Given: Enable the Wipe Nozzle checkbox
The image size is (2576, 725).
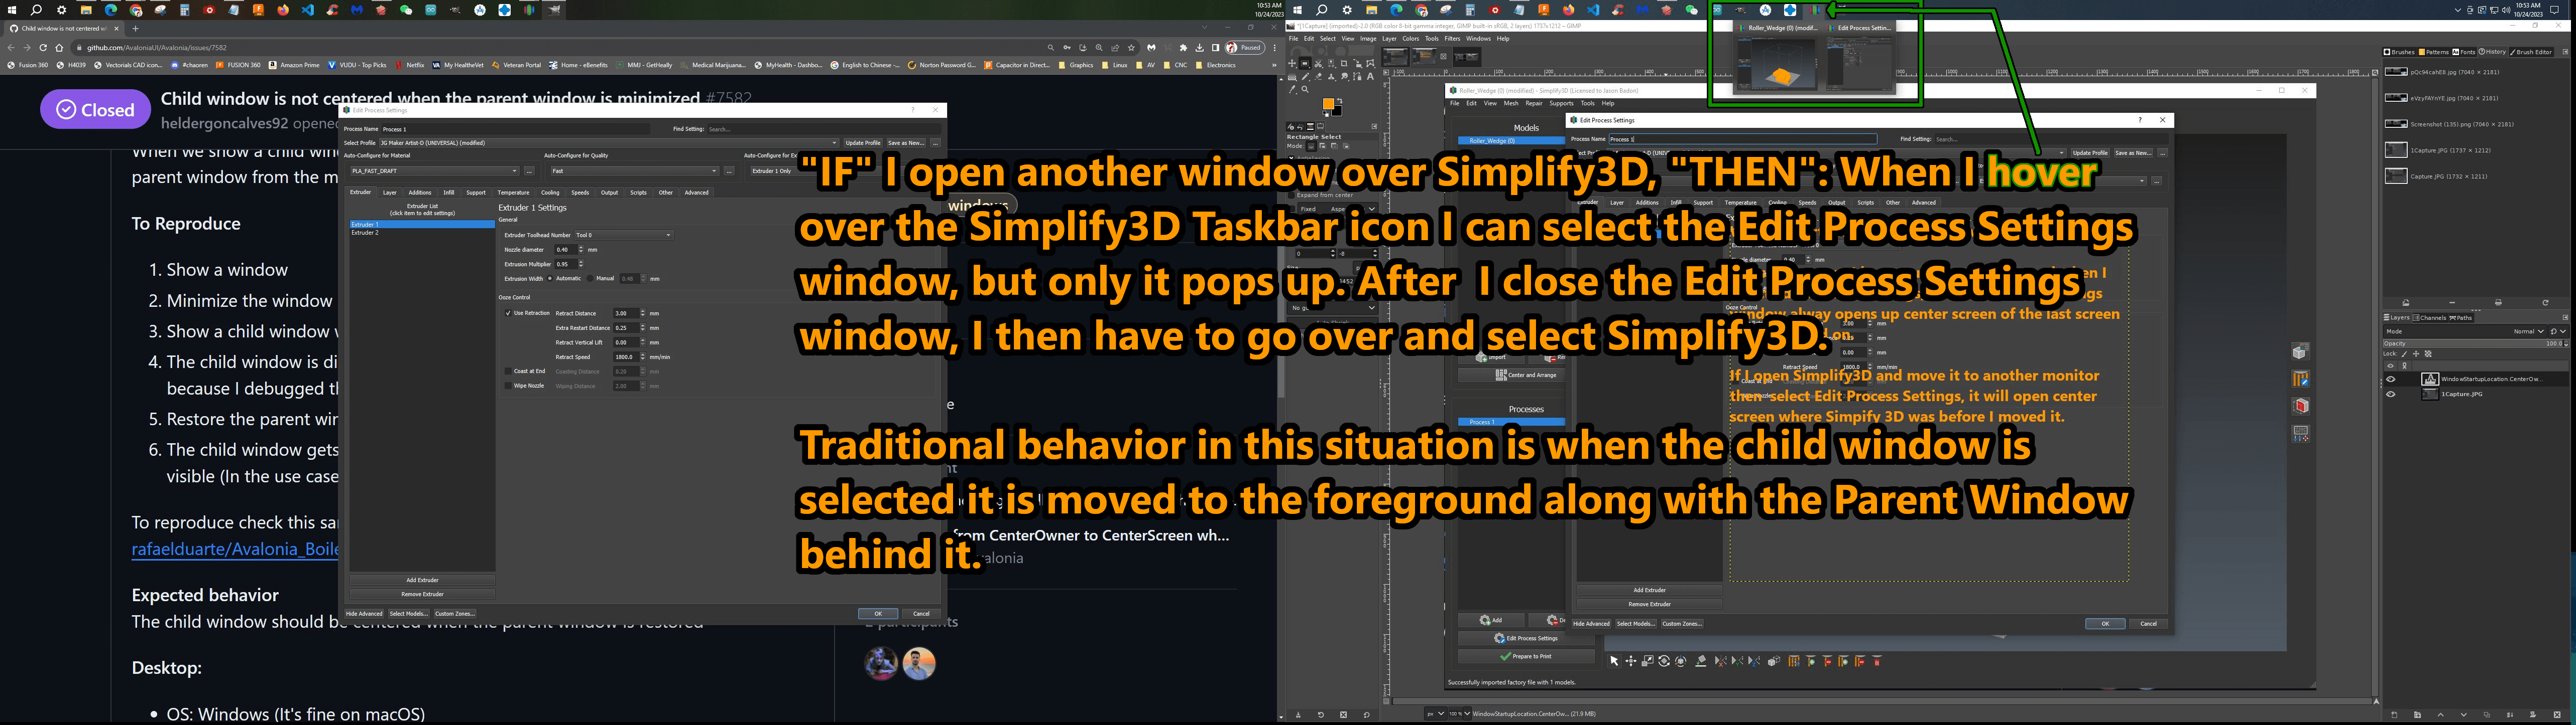Looking at the screenshot, I should 508,386.
